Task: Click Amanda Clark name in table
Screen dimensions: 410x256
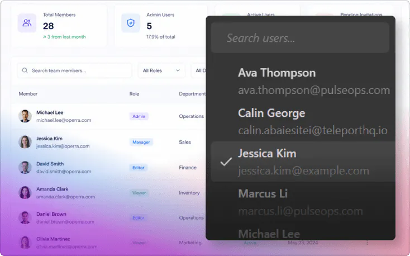Action: coord(53,189)
